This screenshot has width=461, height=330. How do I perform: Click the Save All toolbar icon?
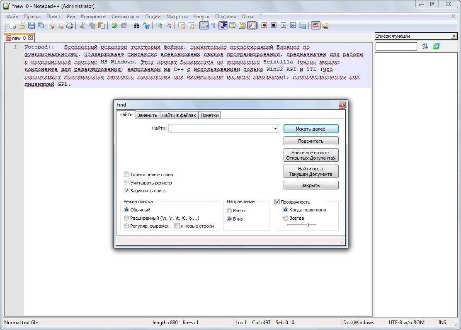click(x=41, y=26)
